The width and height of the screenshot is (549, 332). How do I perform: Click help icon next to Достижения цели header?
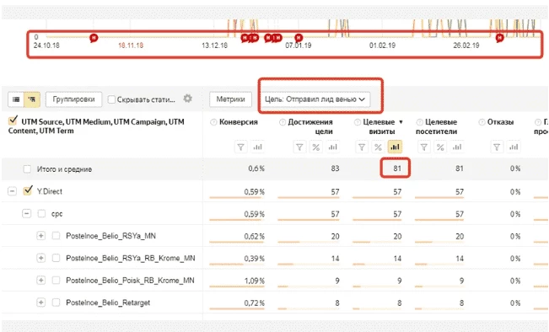(283, 122)
